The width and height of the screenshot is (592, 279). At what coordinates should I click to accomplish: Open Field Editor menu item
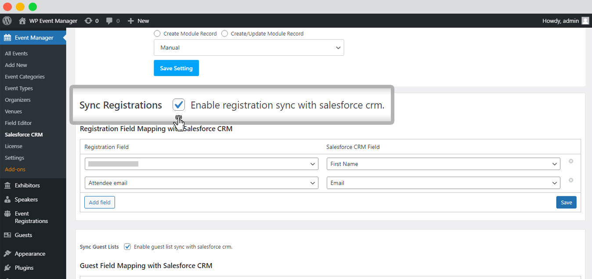(x=18, y=123)
